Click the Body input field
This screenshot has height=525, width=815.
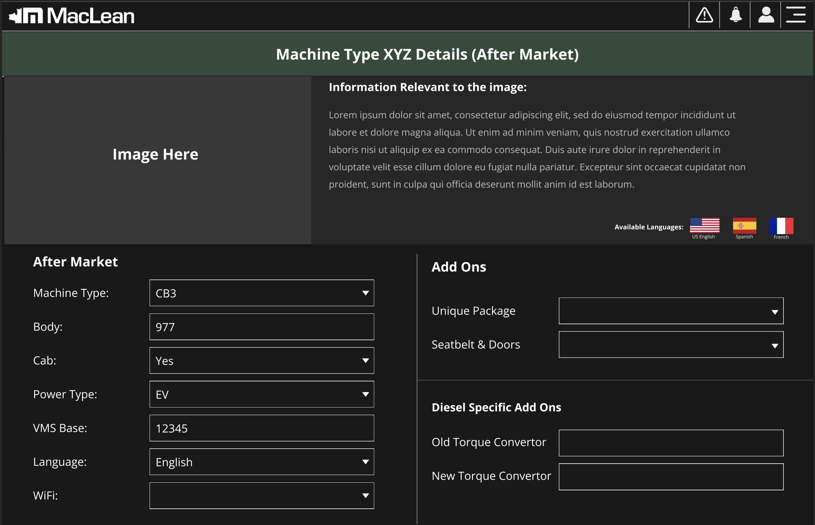[x=262, y=327]
